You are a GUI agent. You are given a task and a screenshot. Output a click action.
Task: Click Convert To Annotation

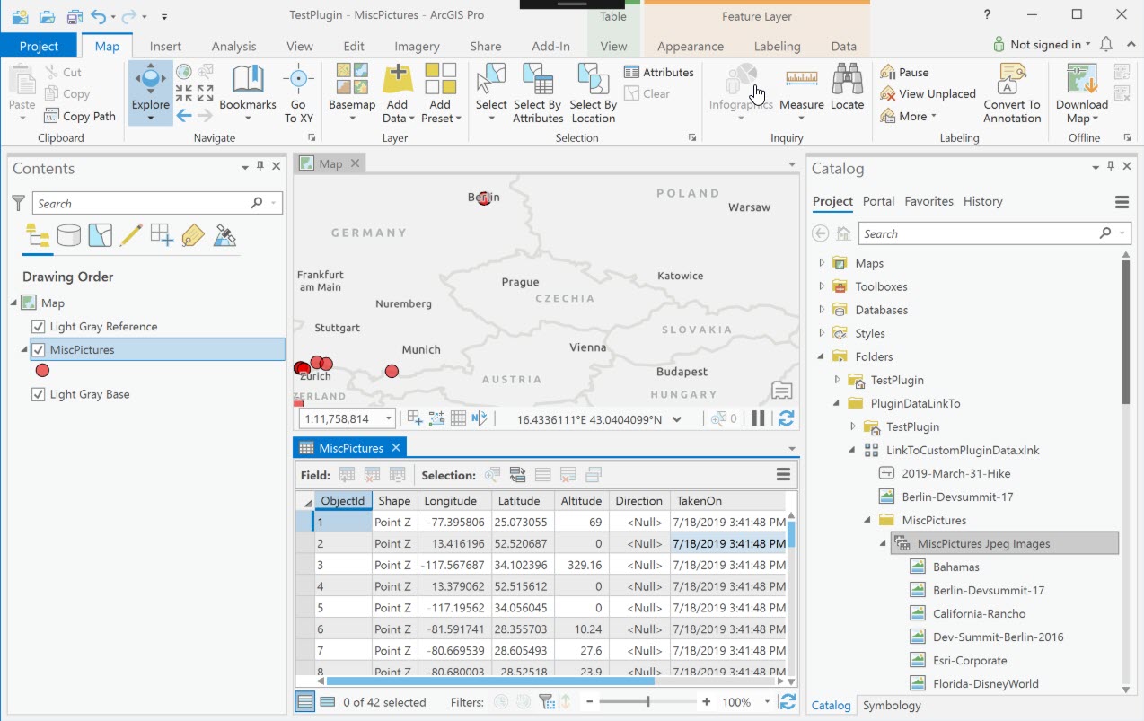(x=1011, y=92)
